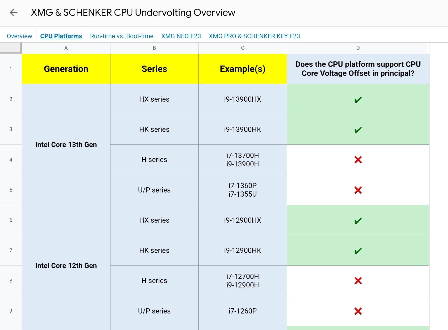Click red cross for i7-1260P row
448x330 pixels.
click(358, 311)
